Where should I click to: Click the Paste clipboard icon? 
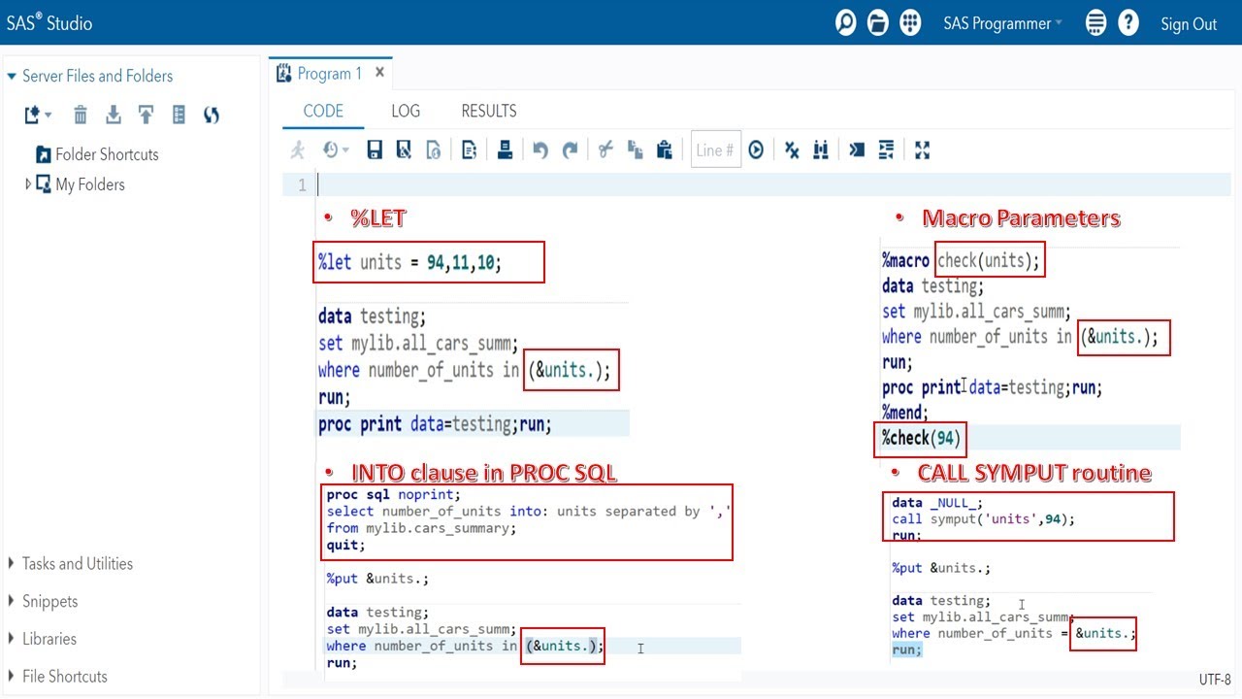665,150
